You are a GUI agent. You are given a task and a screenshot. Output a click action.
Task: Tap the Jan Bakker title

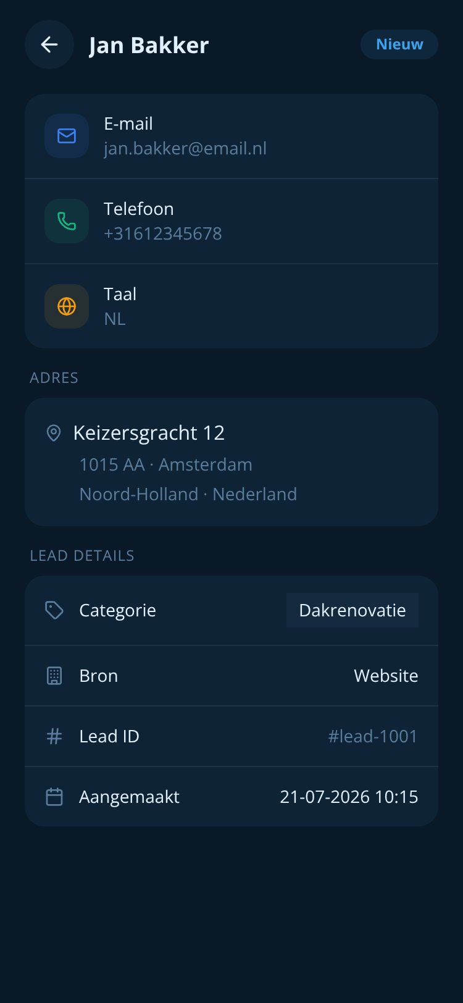(149, 45)
